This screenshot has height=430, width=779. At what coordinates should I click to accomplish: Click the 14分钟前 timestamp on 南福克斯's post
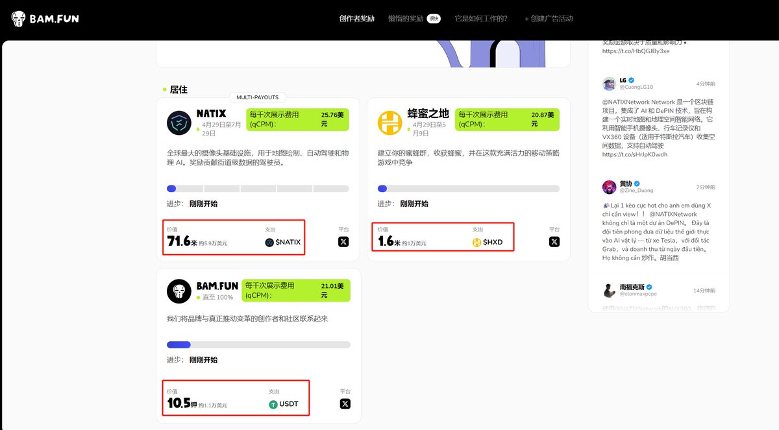click(x=704, y=291)
